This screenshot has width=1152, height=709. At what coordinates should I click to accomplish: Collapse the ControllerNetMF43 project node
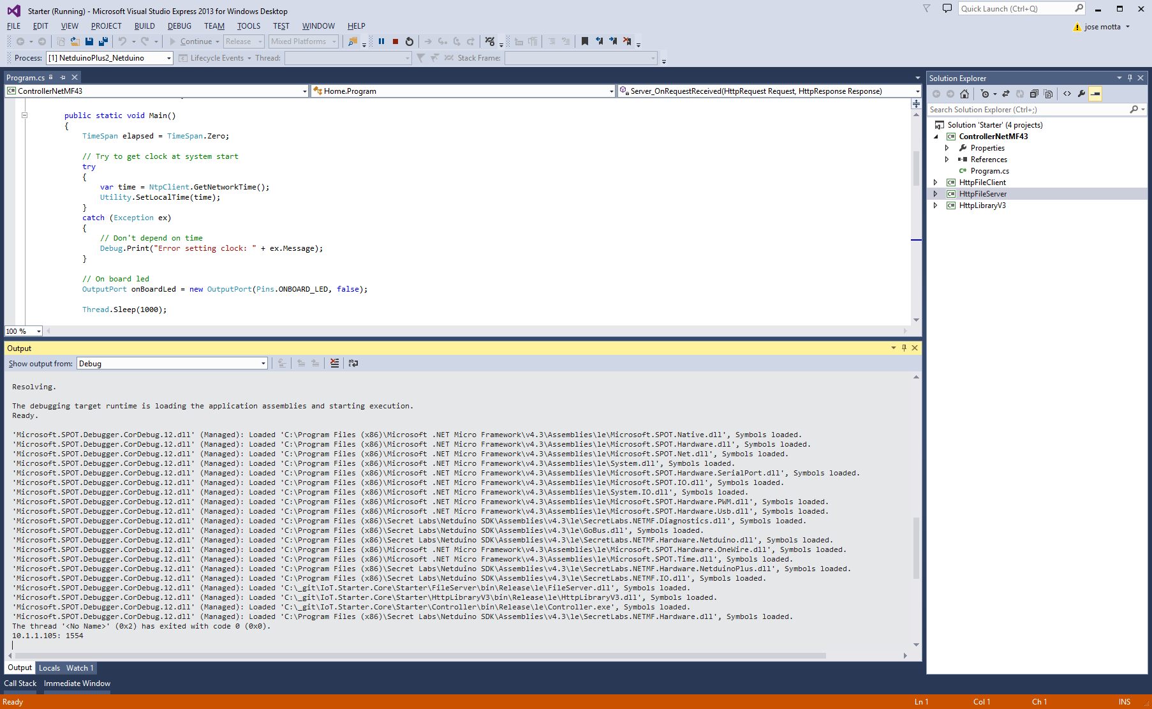tap(936, 137)
